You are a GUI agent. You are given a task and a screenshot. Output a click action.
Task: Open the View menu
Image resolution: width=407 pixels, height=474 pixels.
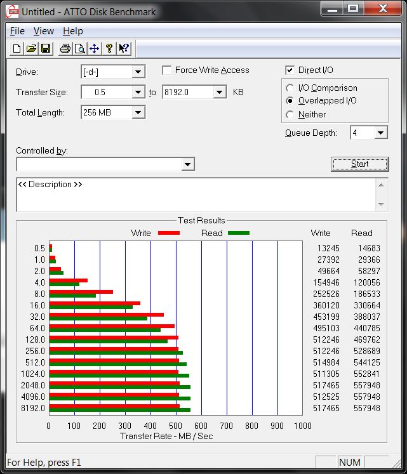pos(44,31)
